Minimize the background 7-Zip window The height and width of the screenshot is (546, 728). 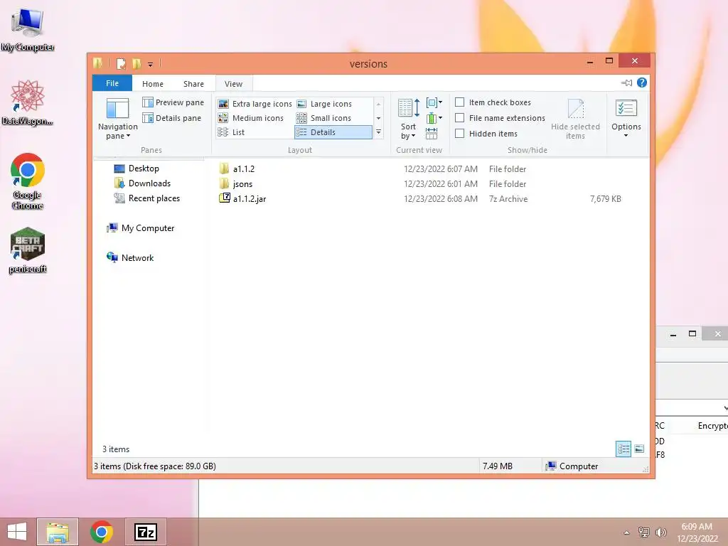673,334
